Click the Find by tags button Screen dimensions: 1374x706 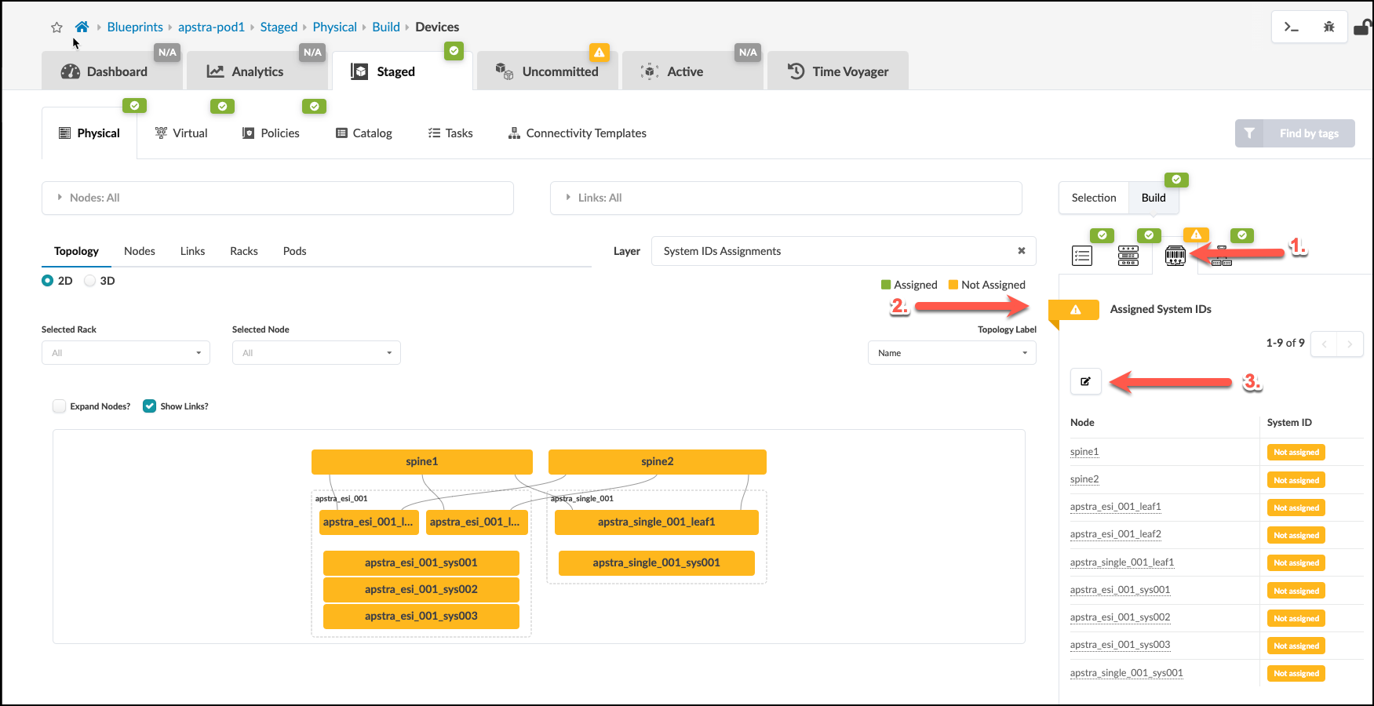[x=1295, y=133]
